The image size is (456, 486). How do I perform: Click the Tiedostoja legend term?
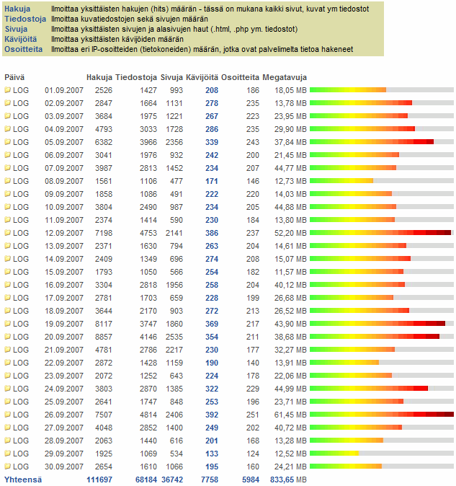25,19
